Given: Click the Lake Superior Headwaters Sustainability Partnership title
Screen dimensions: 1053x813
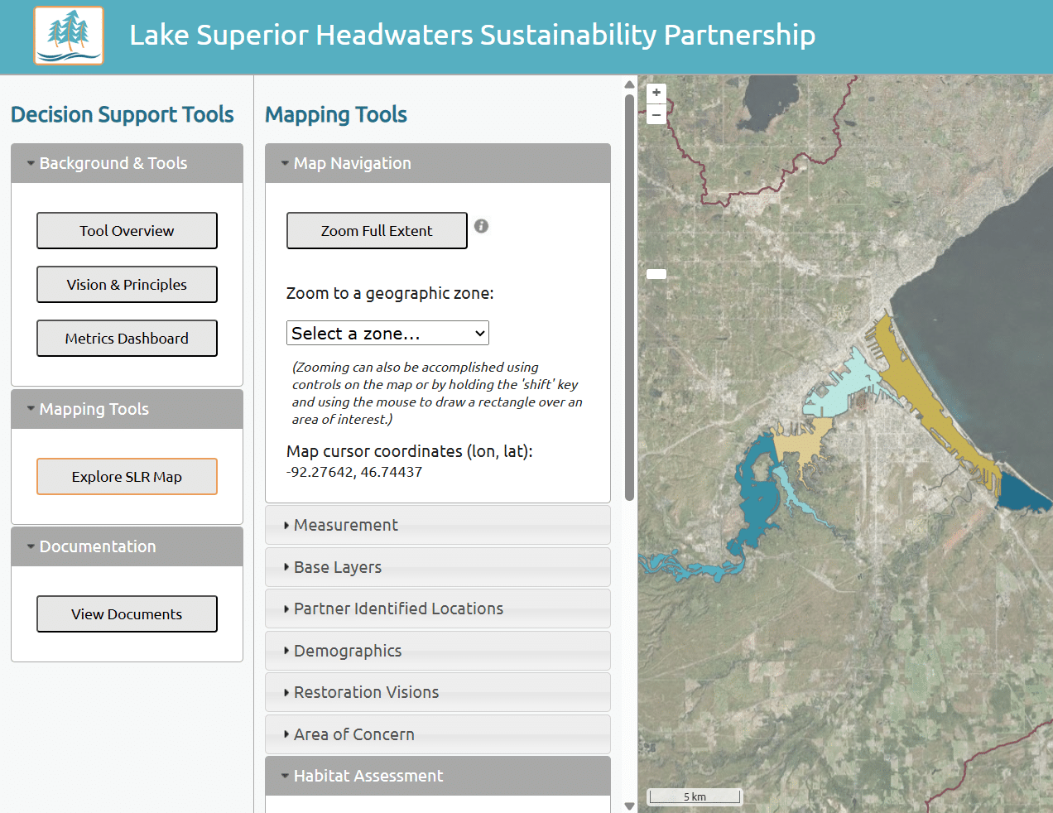Looking at the screenshot, I should tap(472, 35).
